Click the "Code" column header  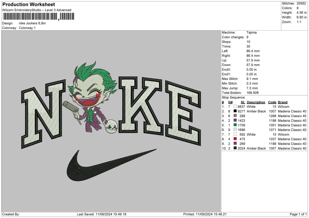tap(272, 102)
